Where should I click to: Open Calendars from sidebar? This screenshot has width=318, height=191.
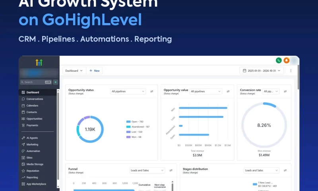click(37, 105)
